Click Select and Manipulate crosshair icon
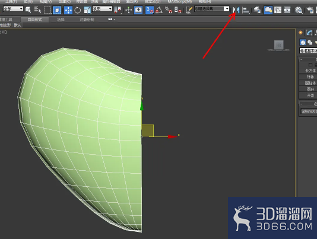The height and width of the screenshot is (239, 317). [x=129, y=10]
